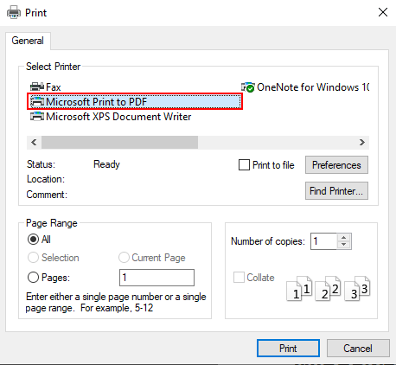The width and height of the screenshot is (396, 365).
Task: Decrease the number of copies with the down arrow
Action: click(343, 245)
